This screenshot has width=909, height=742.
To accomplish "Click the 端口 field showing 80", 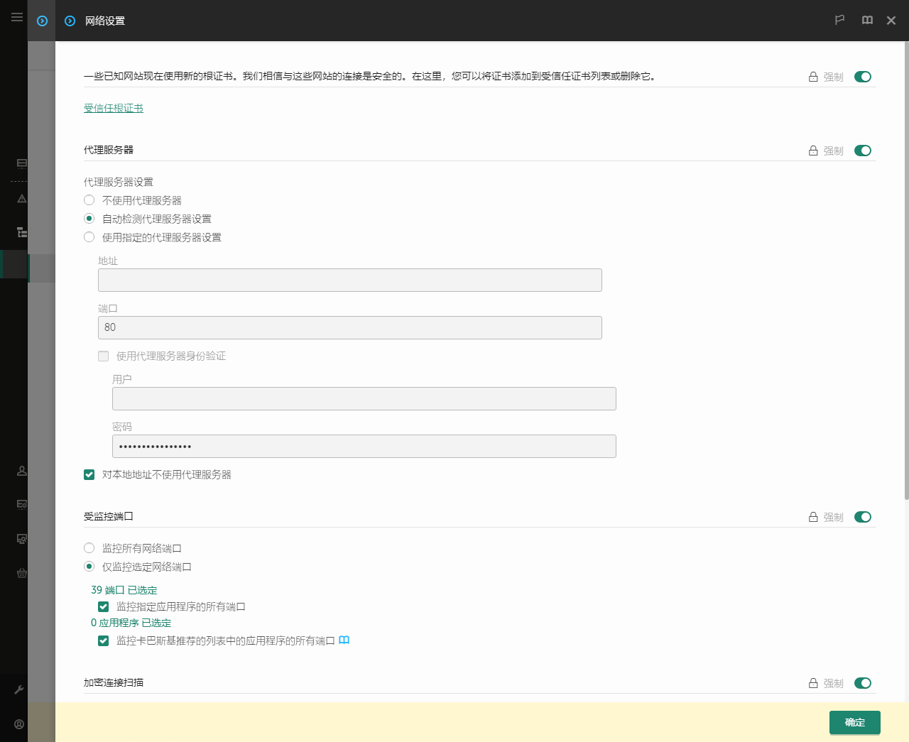I will tap(350, 327).
